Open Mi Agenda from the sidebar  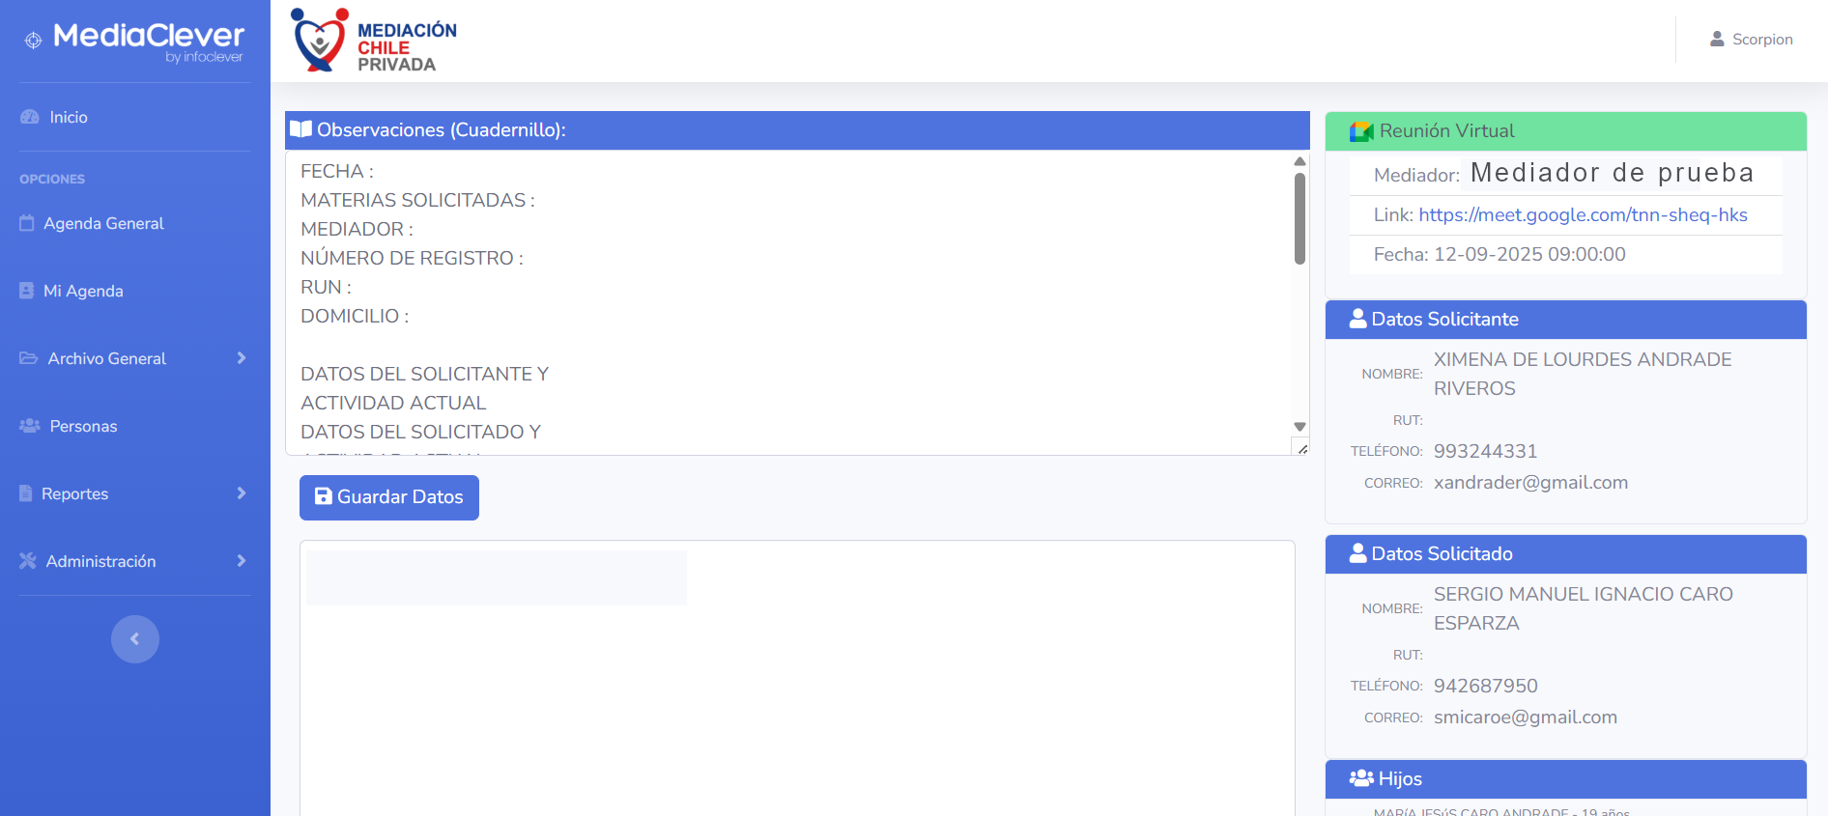click(x=83, y=291)
